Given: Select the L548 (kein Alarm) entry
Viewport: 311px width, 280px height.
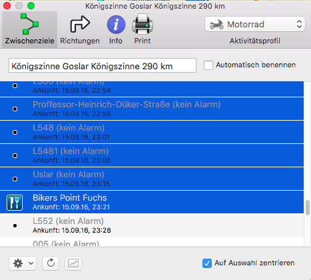Looking at the screenshot, I should 152,132.
